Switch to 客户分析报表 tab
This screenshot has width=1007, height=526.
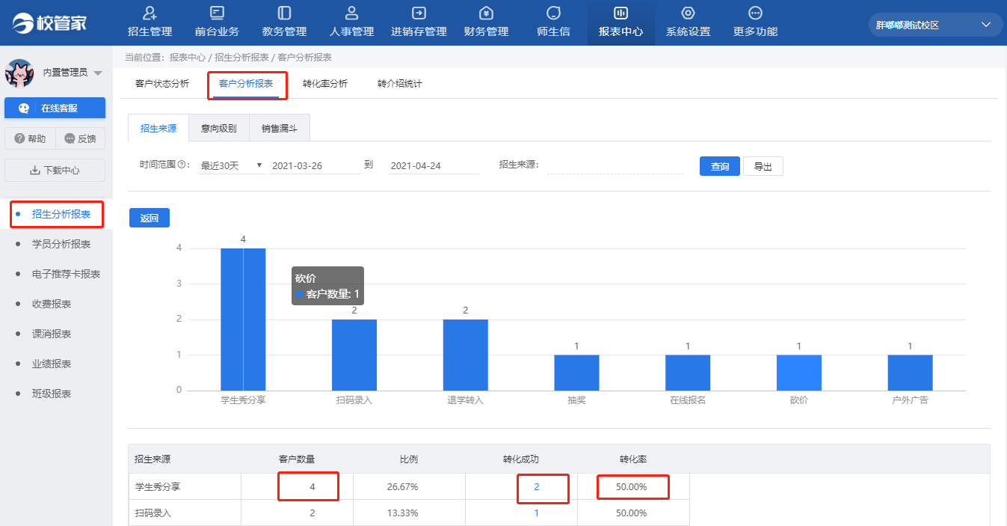click(x=246, y=84)
